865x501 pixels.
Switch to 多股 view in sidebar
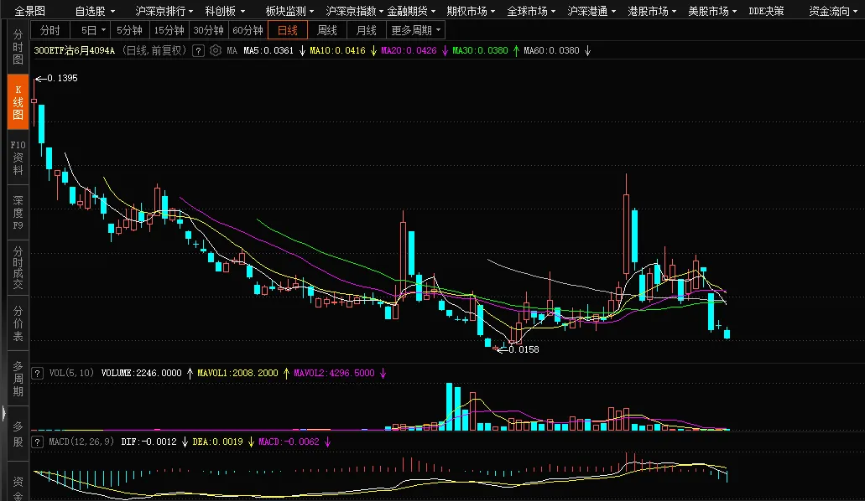[x=18, y=434]
